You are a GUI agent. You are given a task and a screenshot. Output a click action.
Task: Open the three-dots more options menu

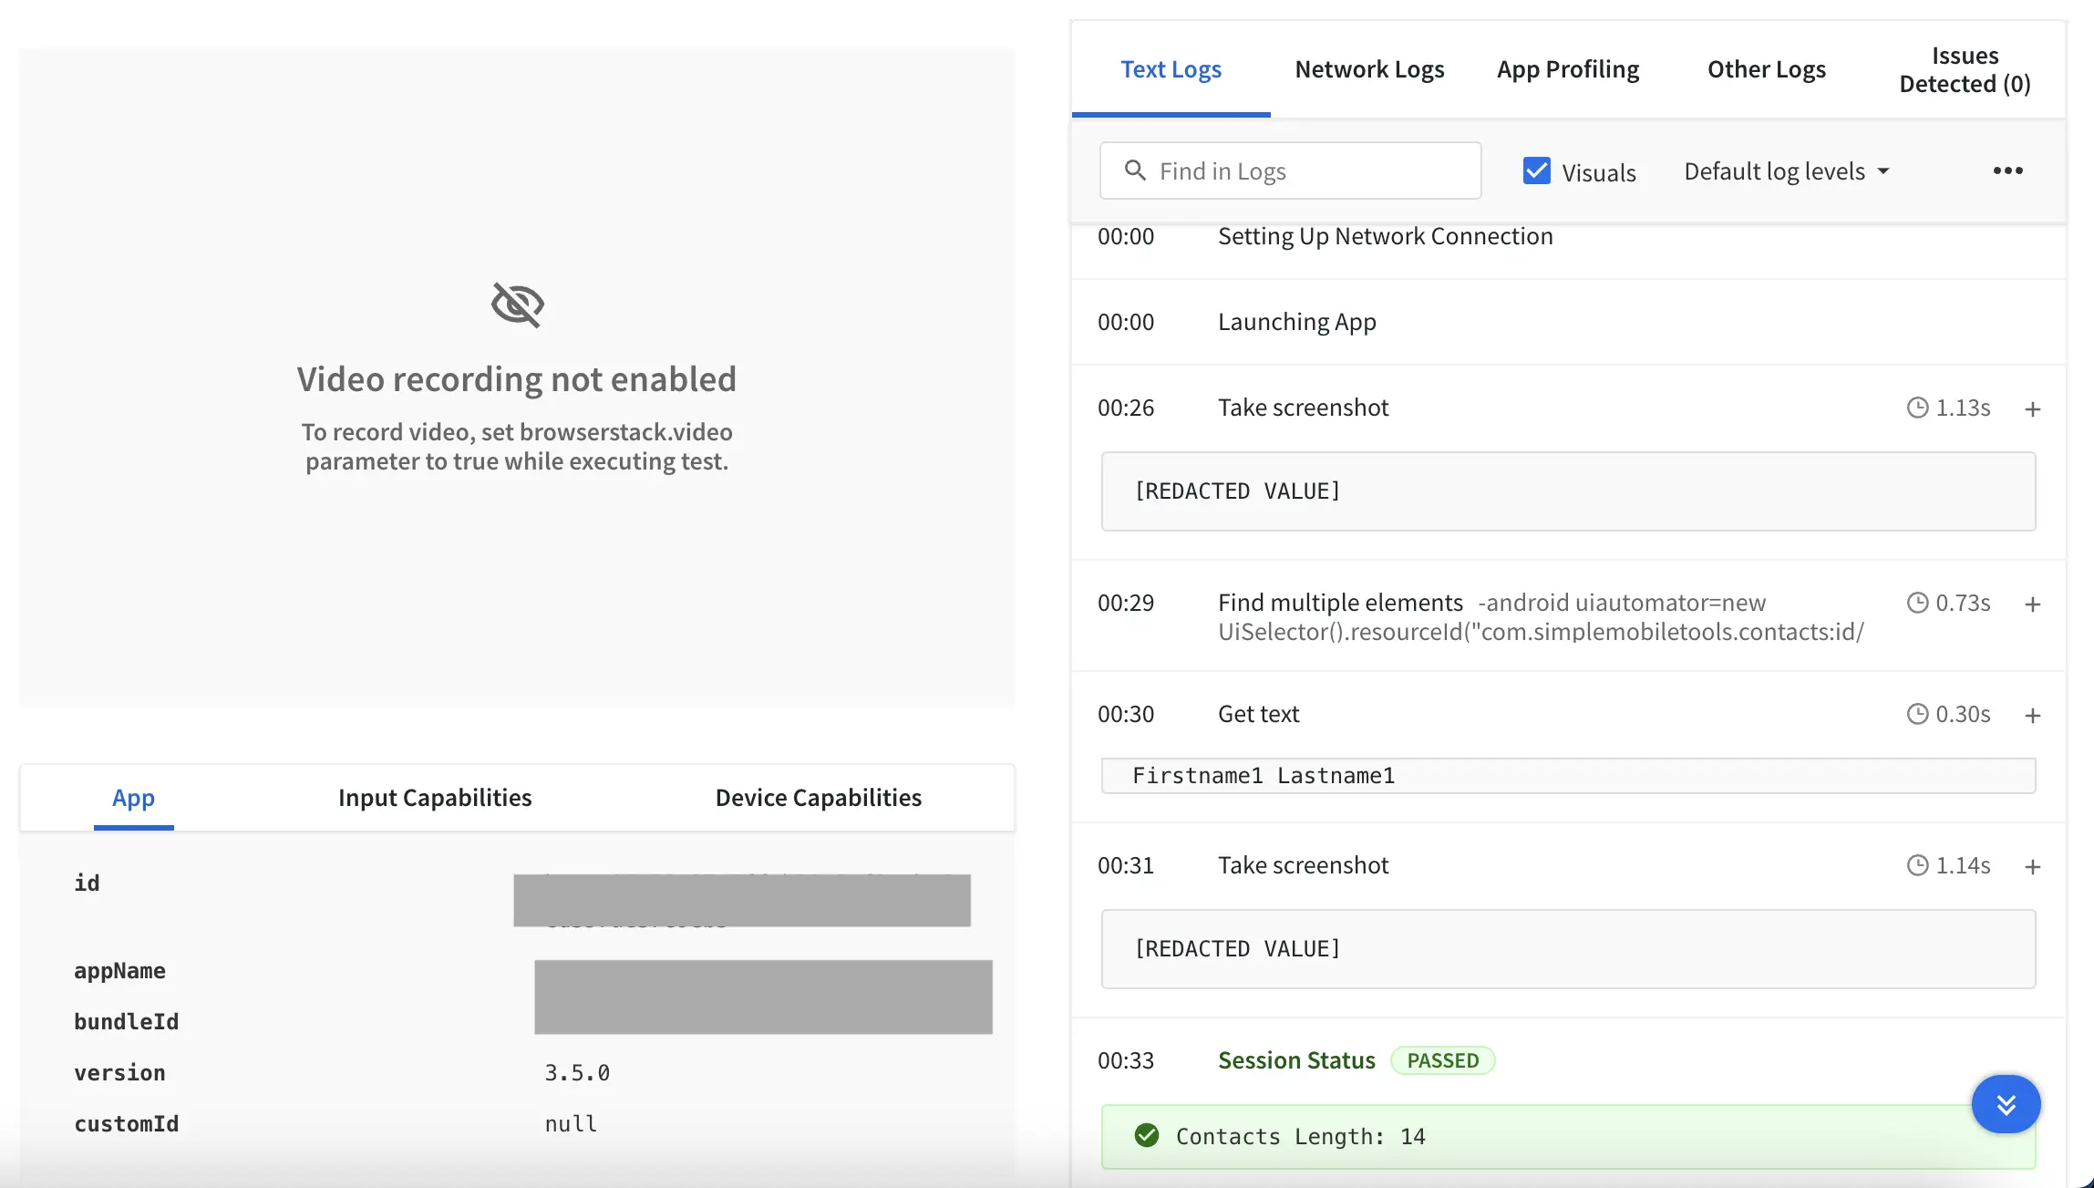pos(2007,170)
